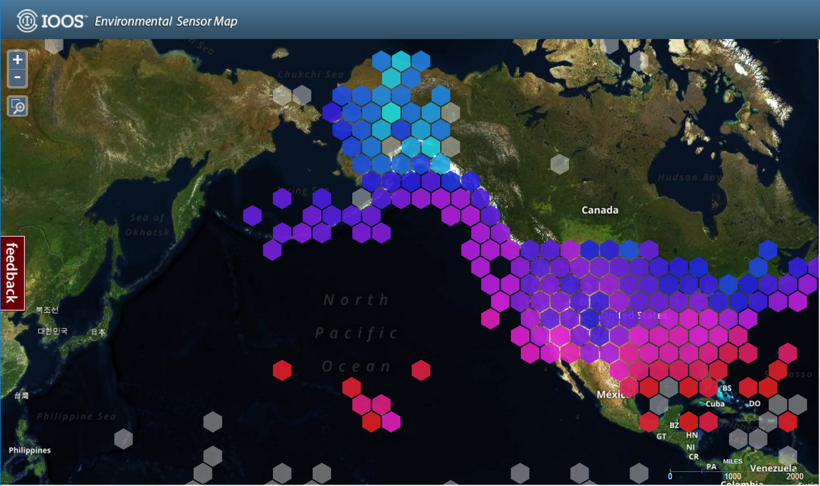Screen dimensions: 820x486
Task: Click the Chukchi Sea label
Action: [x=311, y=74]
